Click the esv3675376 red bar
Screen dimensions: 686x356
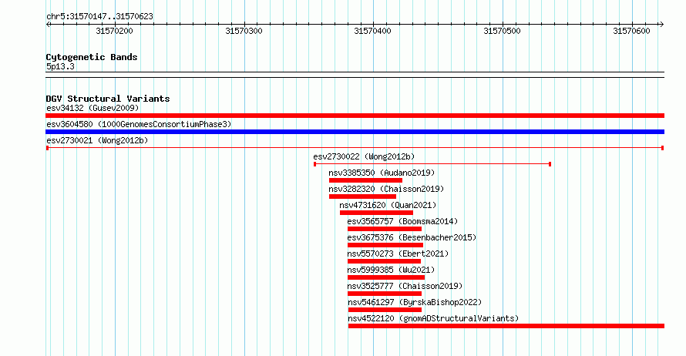(x=385, y=245)
